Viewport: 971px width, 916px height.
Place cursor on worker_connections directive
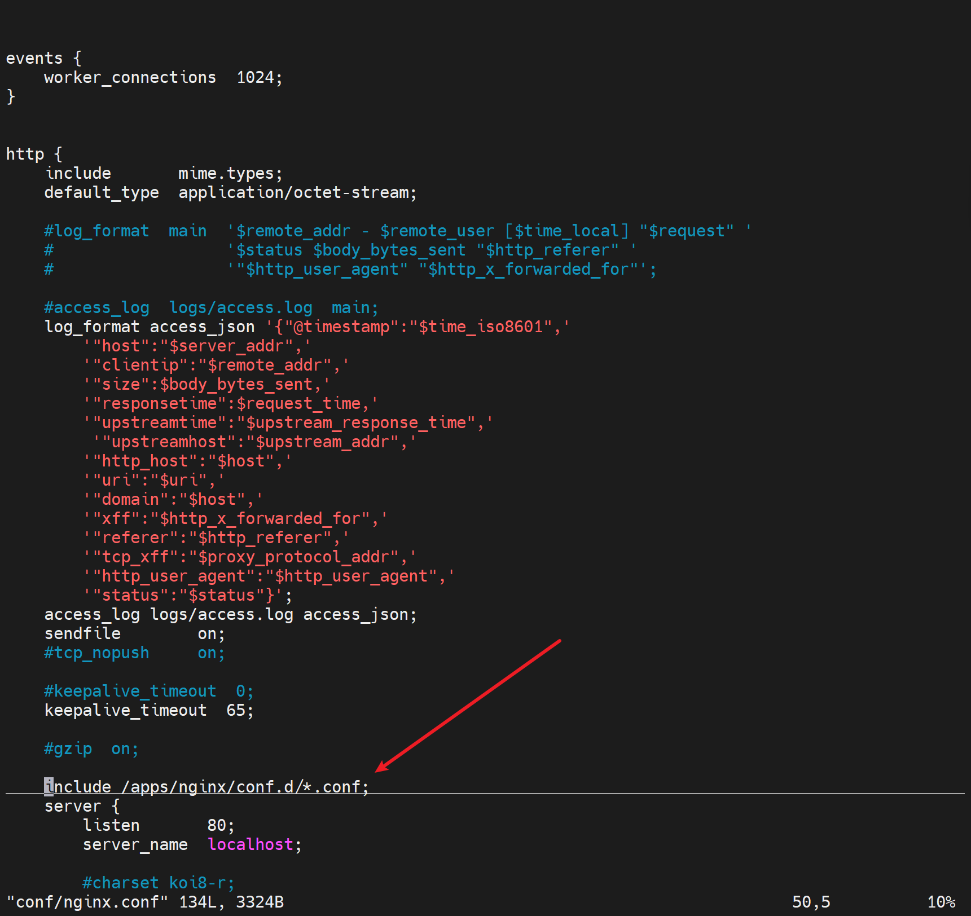[130, 77]
